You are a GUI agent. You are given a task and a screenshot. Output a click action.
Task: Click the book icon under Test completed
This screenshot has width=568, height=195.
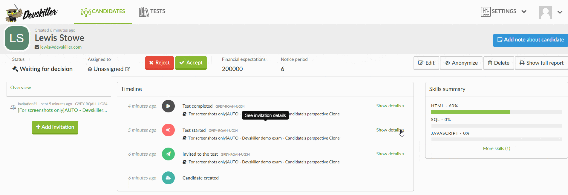(x=184, y=114)
